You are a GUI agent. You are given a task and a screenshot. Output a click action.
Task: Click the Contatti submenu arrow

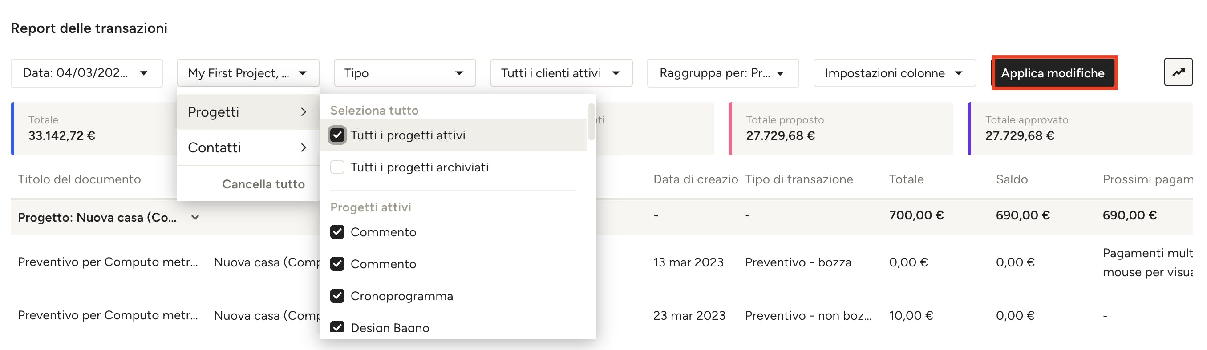304,147
